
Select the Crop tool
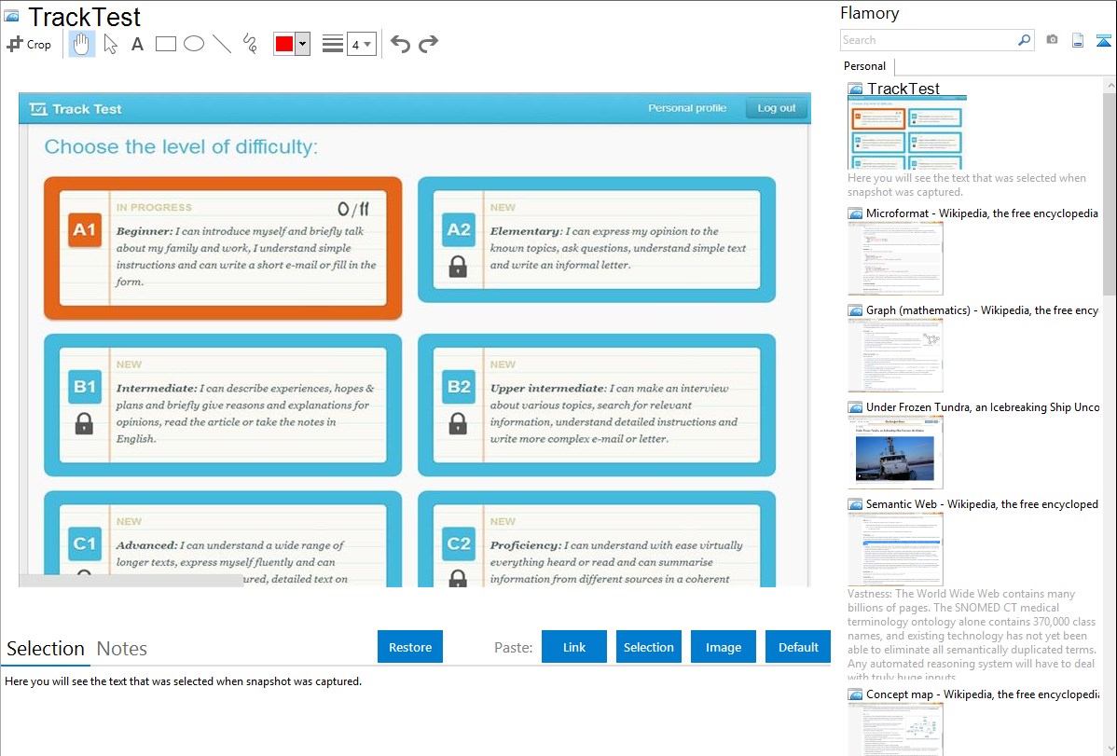click(x=29, y=44)
